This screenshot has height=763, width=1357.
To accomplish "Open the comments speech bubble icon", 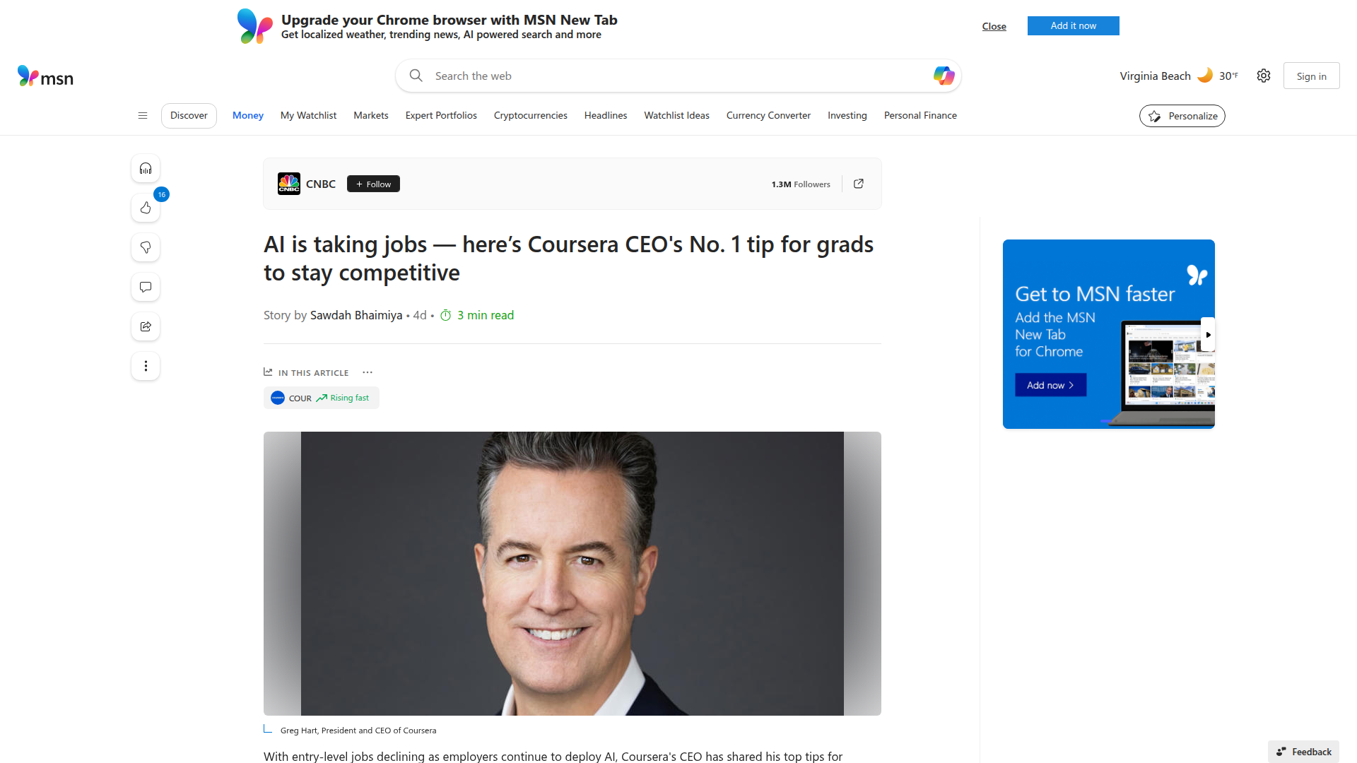I will point(146,287).
